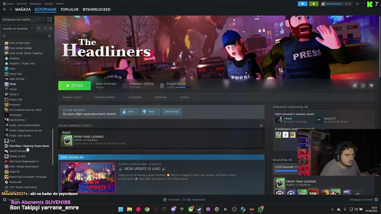Screen dimensions: 381x214
Task: Click the library search field
Action: [x=24, y=36]
